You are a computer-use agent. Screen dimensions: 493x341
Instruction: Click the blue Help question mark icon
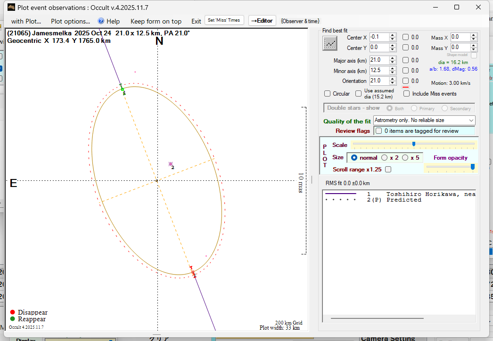[x=101, y=21]
